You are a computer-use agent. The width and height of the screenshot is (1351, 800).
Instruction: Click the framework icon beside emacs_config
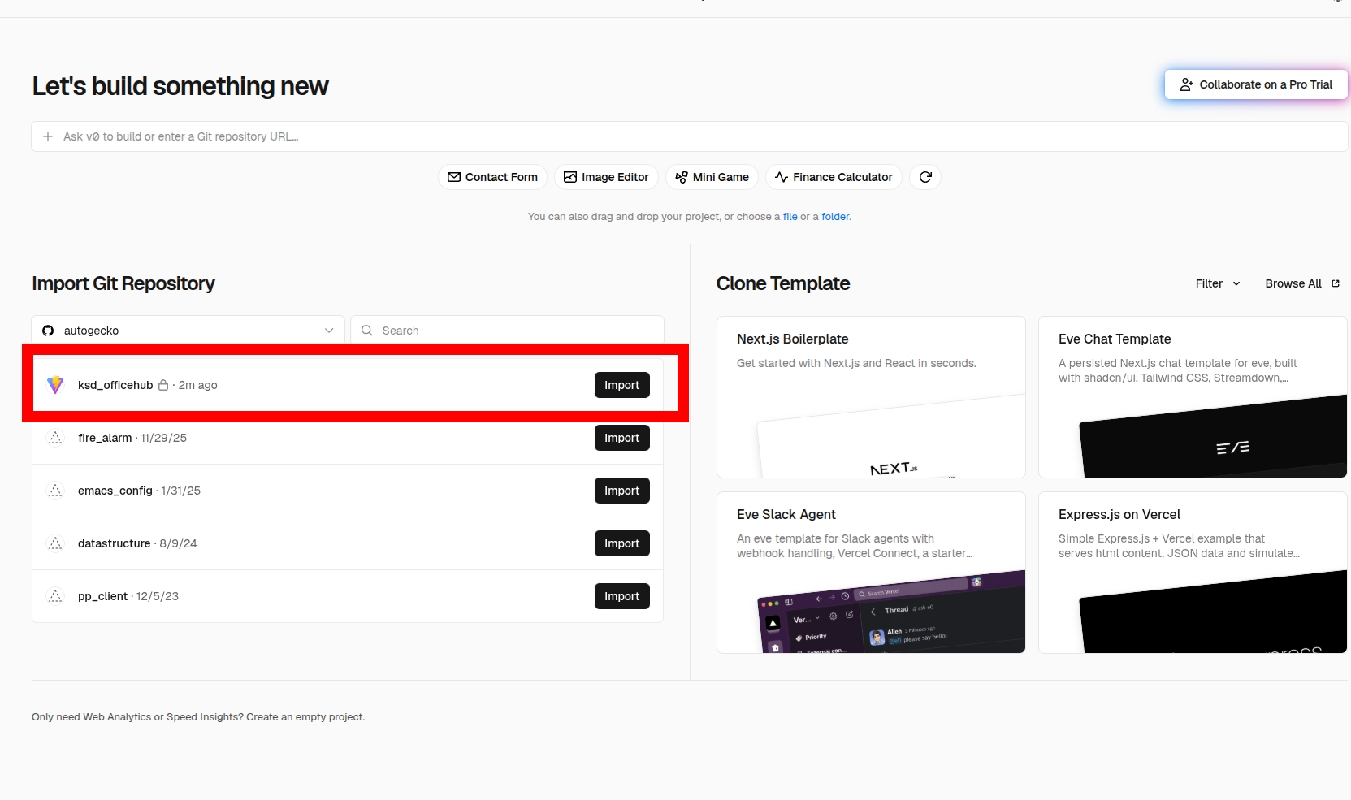(x=55, y=491)
